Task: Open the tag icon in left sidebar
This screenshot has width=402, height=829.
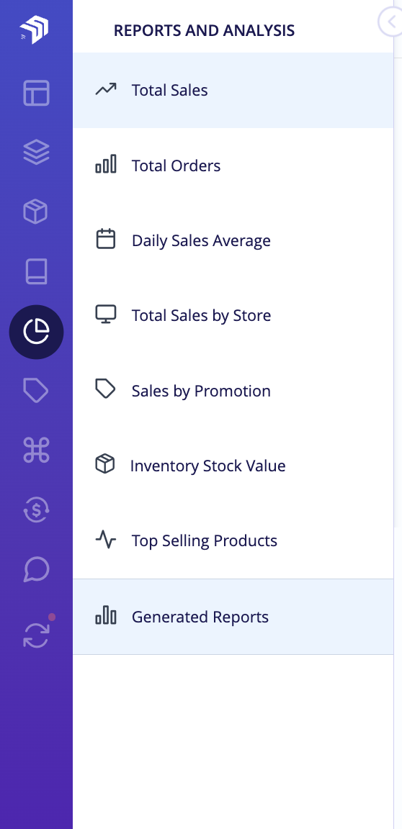Action: coord(36,391)
